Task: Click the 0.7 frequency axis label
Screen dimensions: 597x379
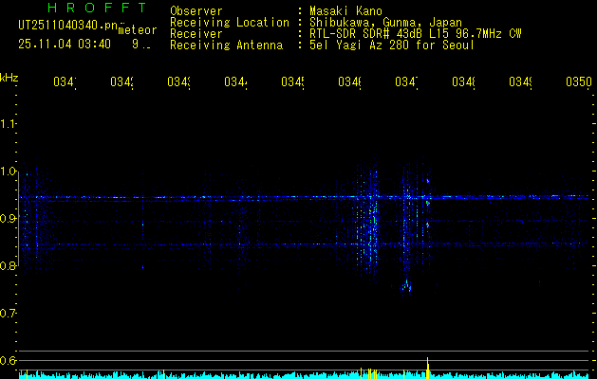Action: [x=8, y=314]
